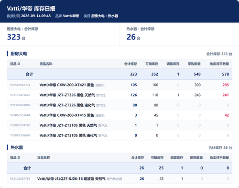Click 可销库存 column header in 热水器 table
239x188 pixels.
pyautogui.click(x=157, y=157)
